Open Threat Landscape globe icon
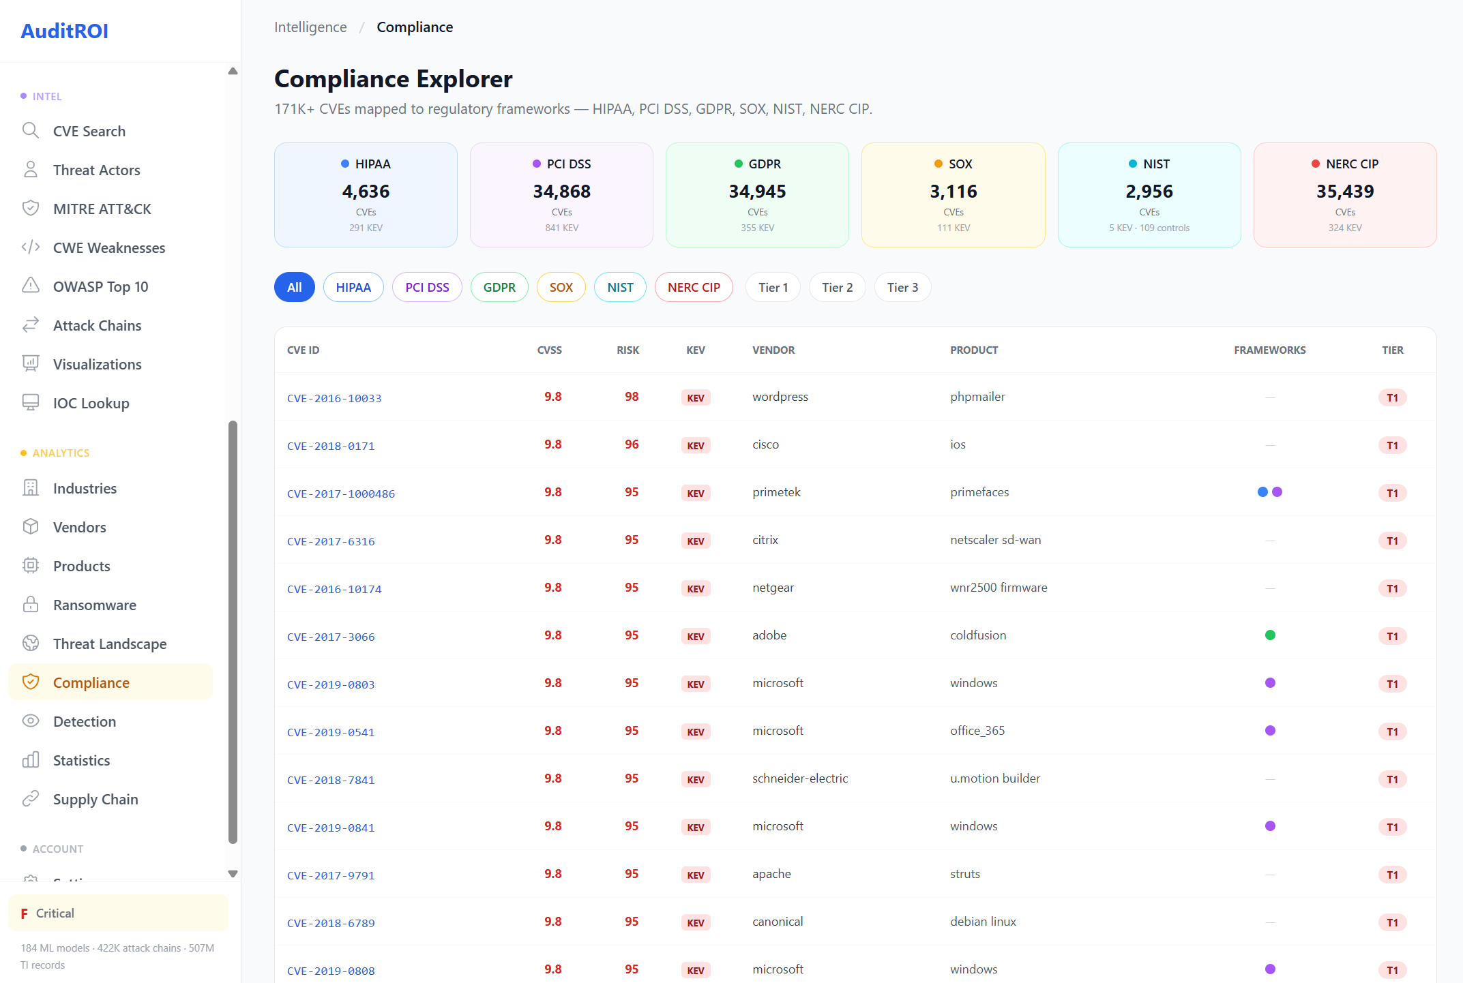 [x=31, y=643]
